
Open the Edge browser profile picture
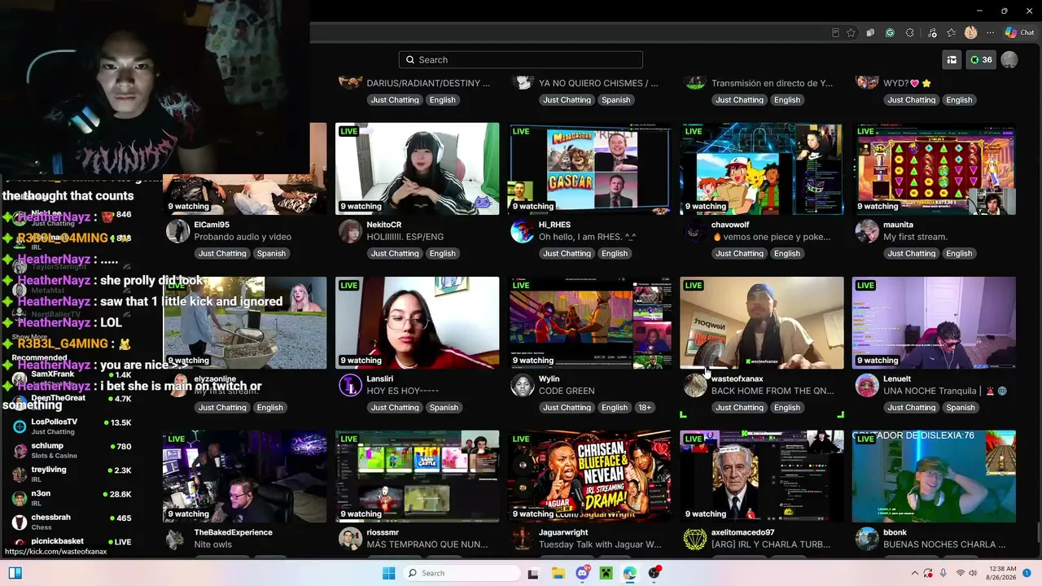coord(970,33)
